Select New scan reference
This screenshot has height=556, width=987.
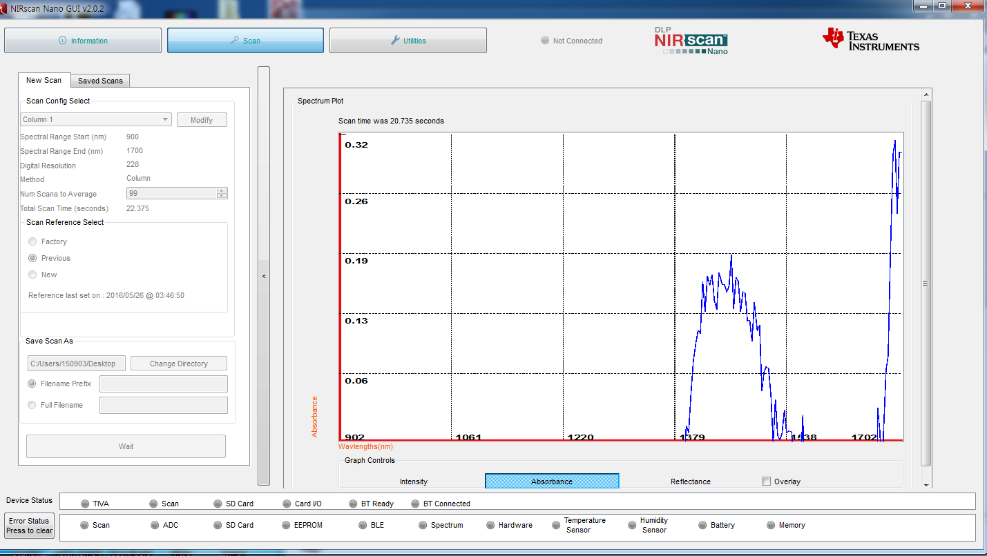32,275
